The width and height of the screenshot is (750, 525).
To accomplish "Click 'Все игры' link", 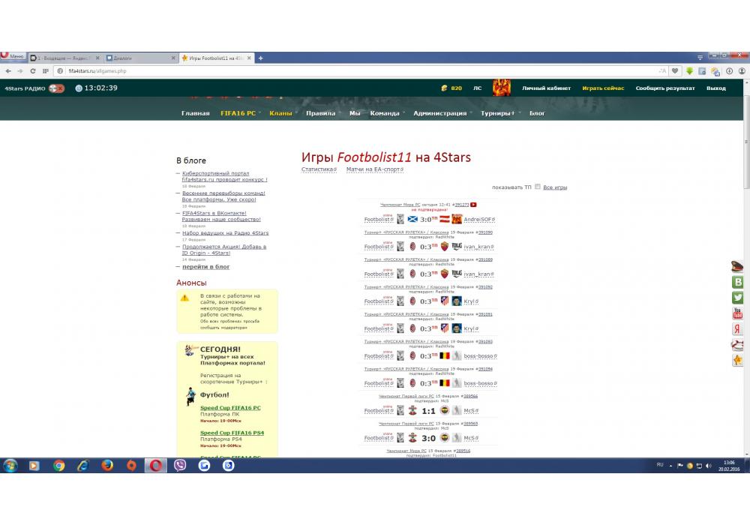I will point(555,187).
